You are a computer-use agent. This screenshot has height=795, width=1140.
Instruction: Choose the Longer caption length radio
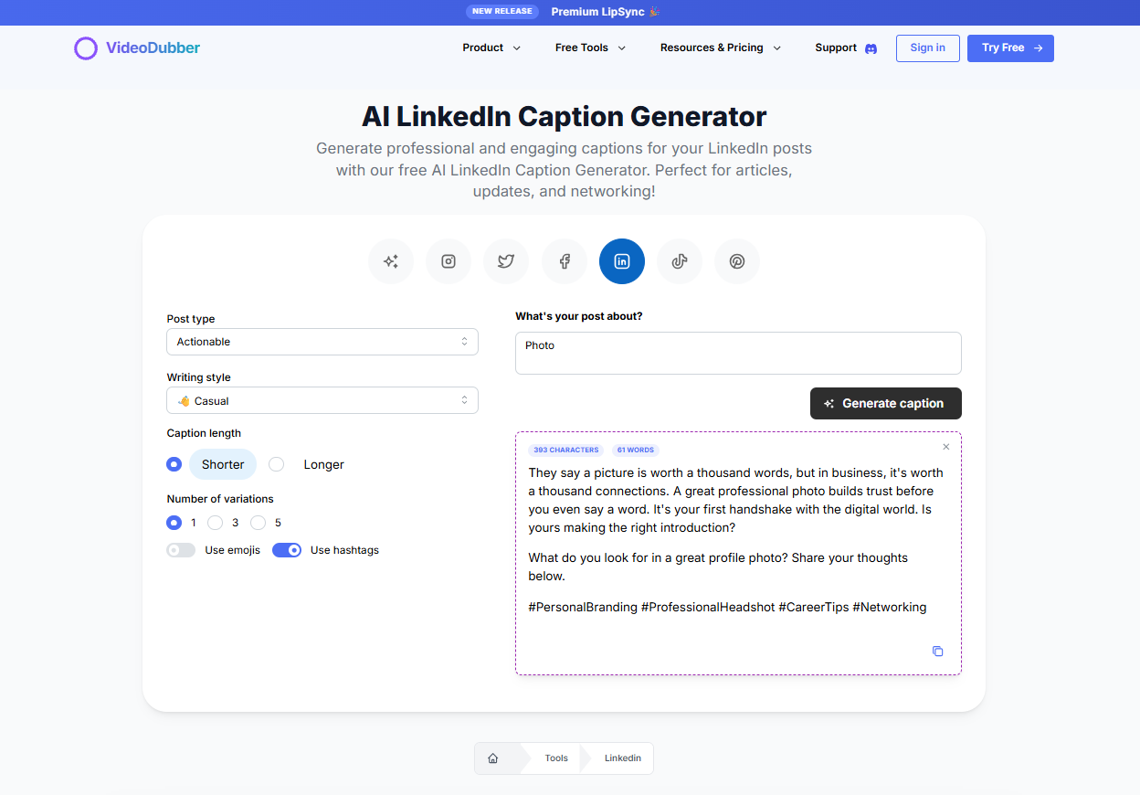pos(277,464)
